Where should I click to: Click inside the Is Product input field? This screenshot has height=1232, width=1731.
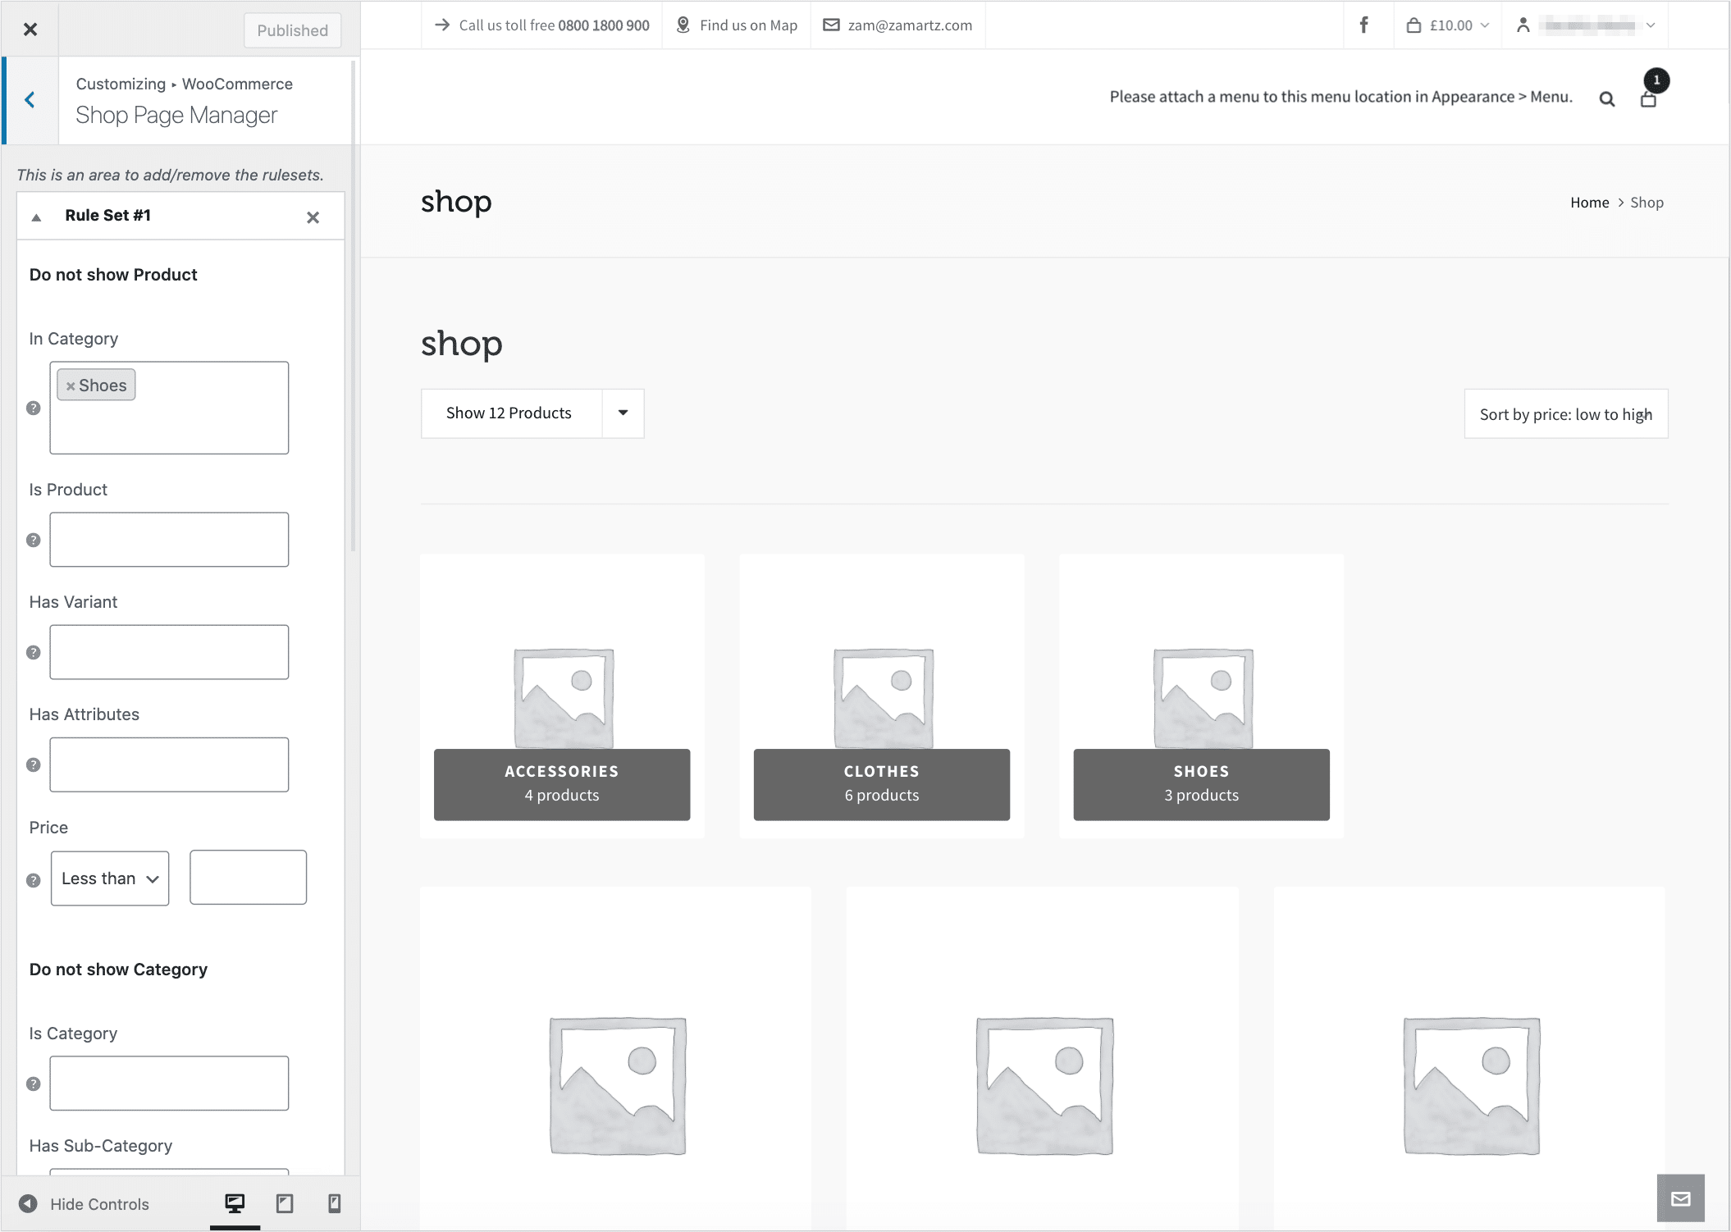[168, 539]
